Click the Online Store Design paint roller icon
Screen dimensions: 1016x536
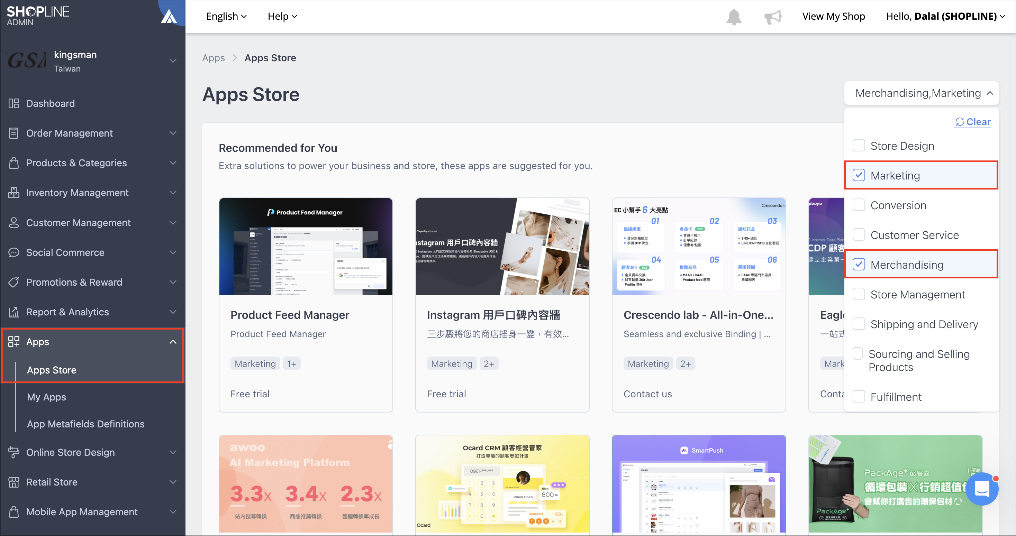(x=14, y=452)
